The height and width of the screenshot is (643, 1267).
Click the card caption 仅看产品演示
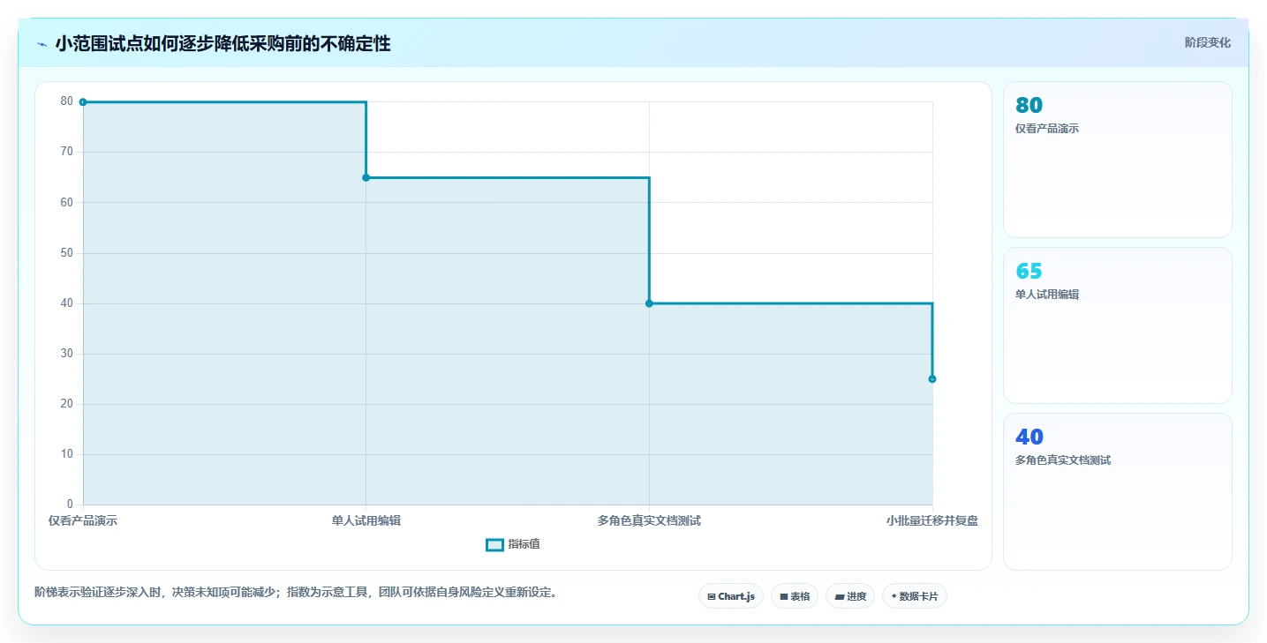(x=1047, y=129)
